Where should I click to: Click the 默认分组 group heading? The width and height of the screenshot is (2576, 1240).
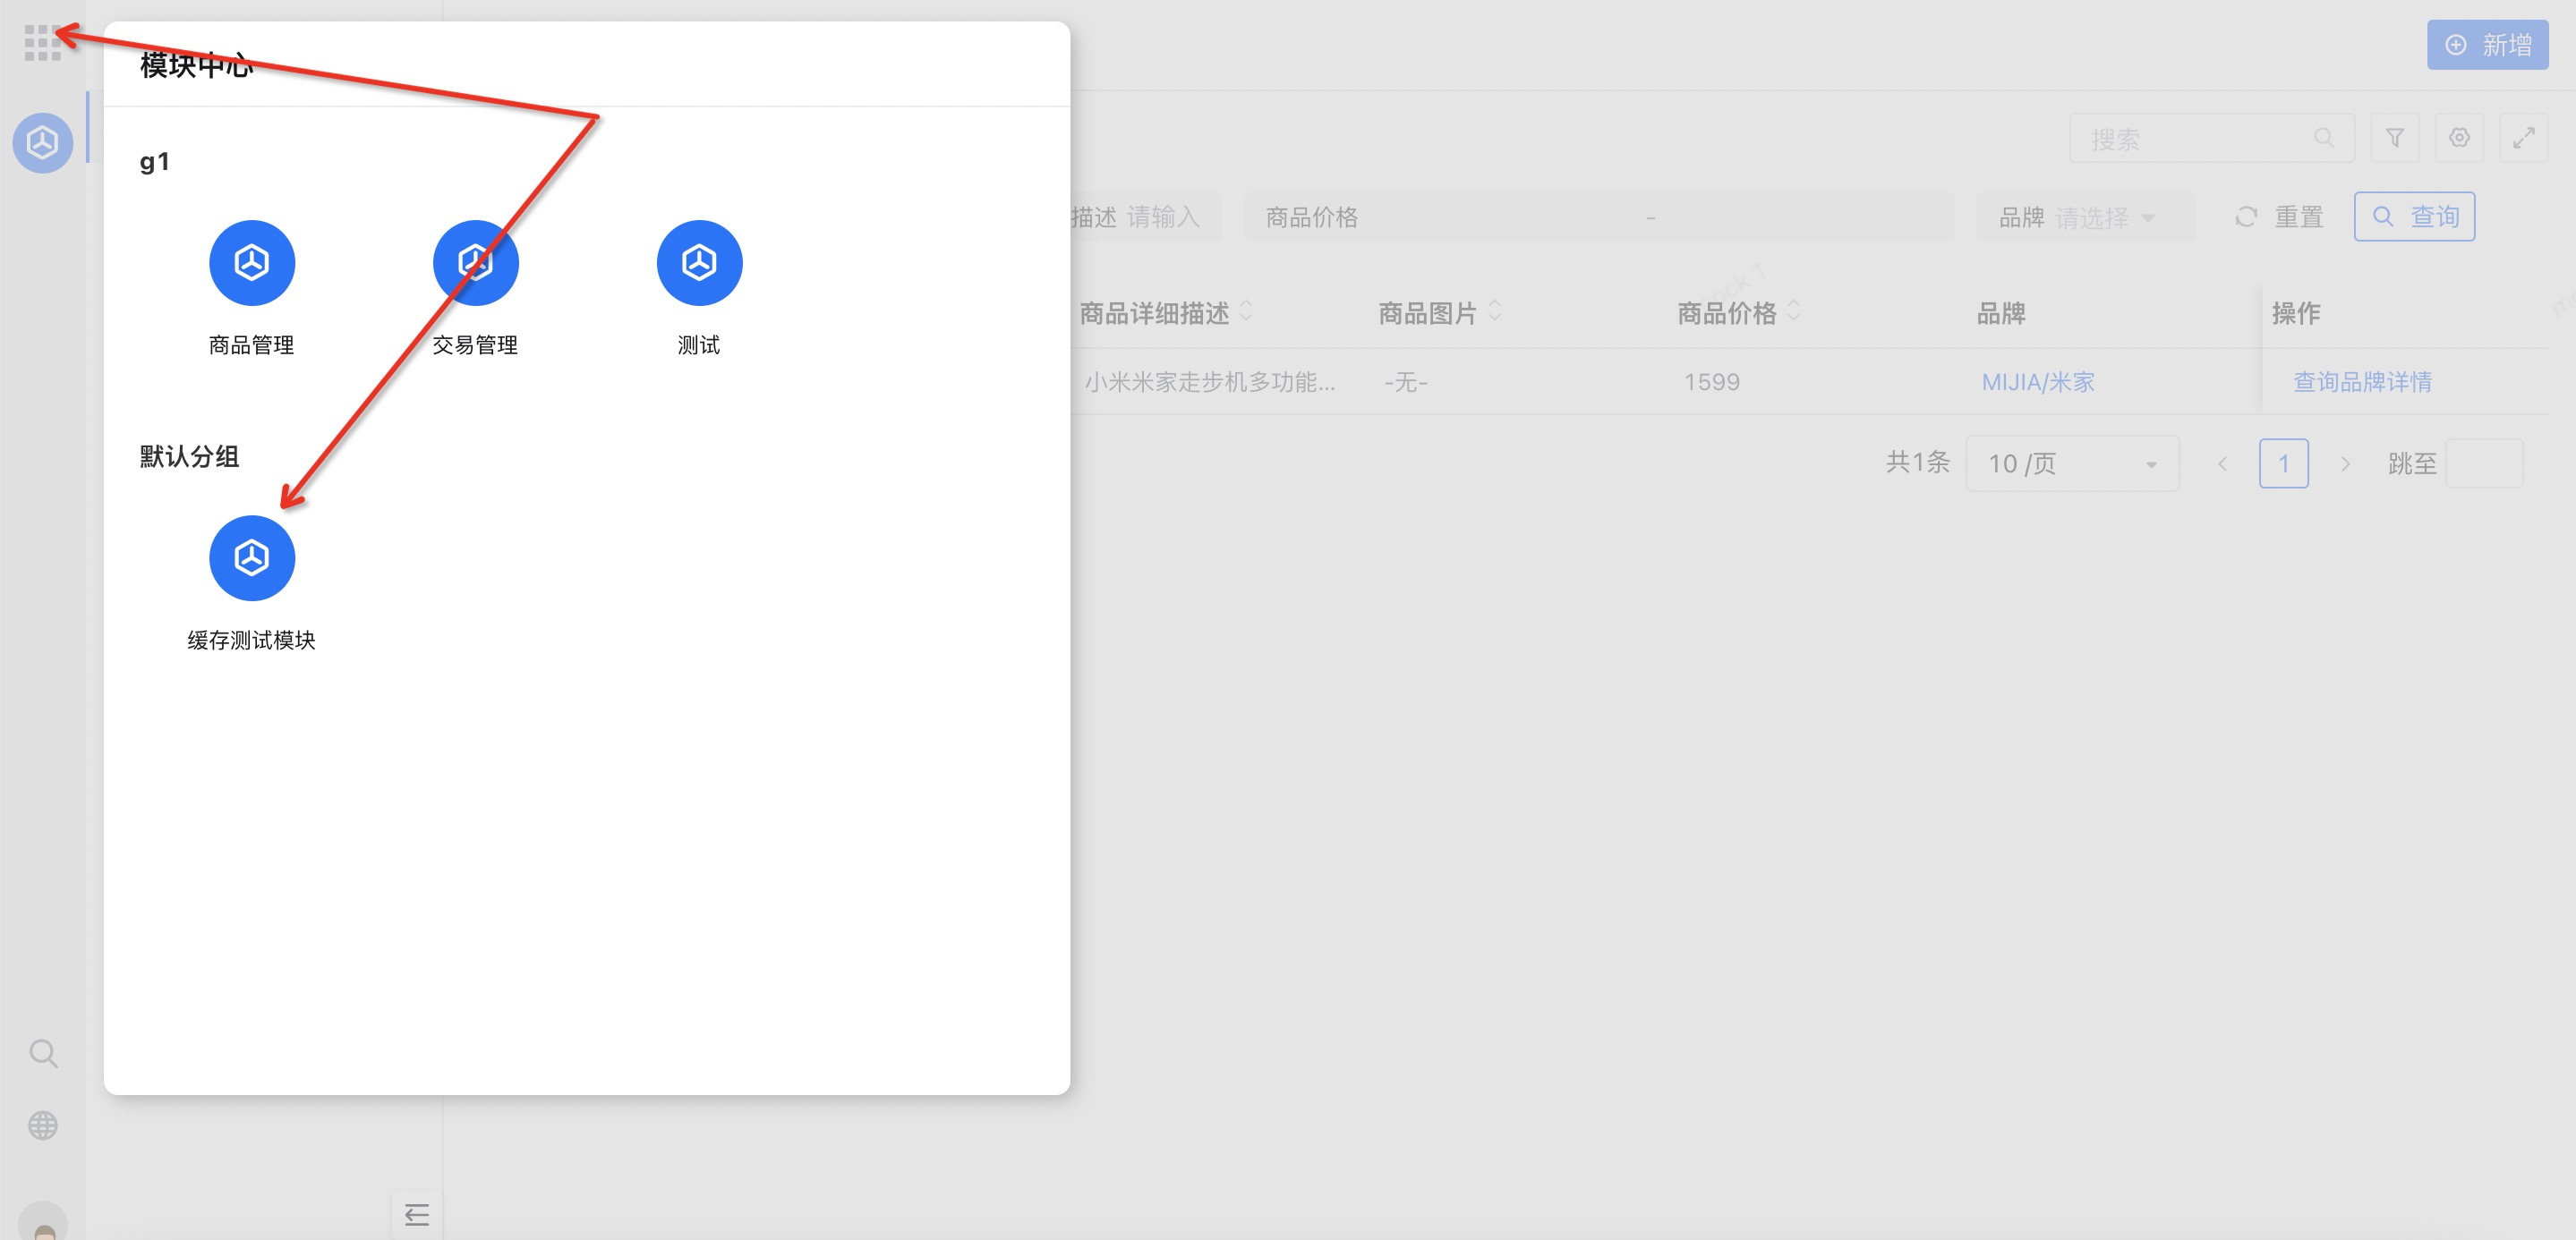coord(189,456)
